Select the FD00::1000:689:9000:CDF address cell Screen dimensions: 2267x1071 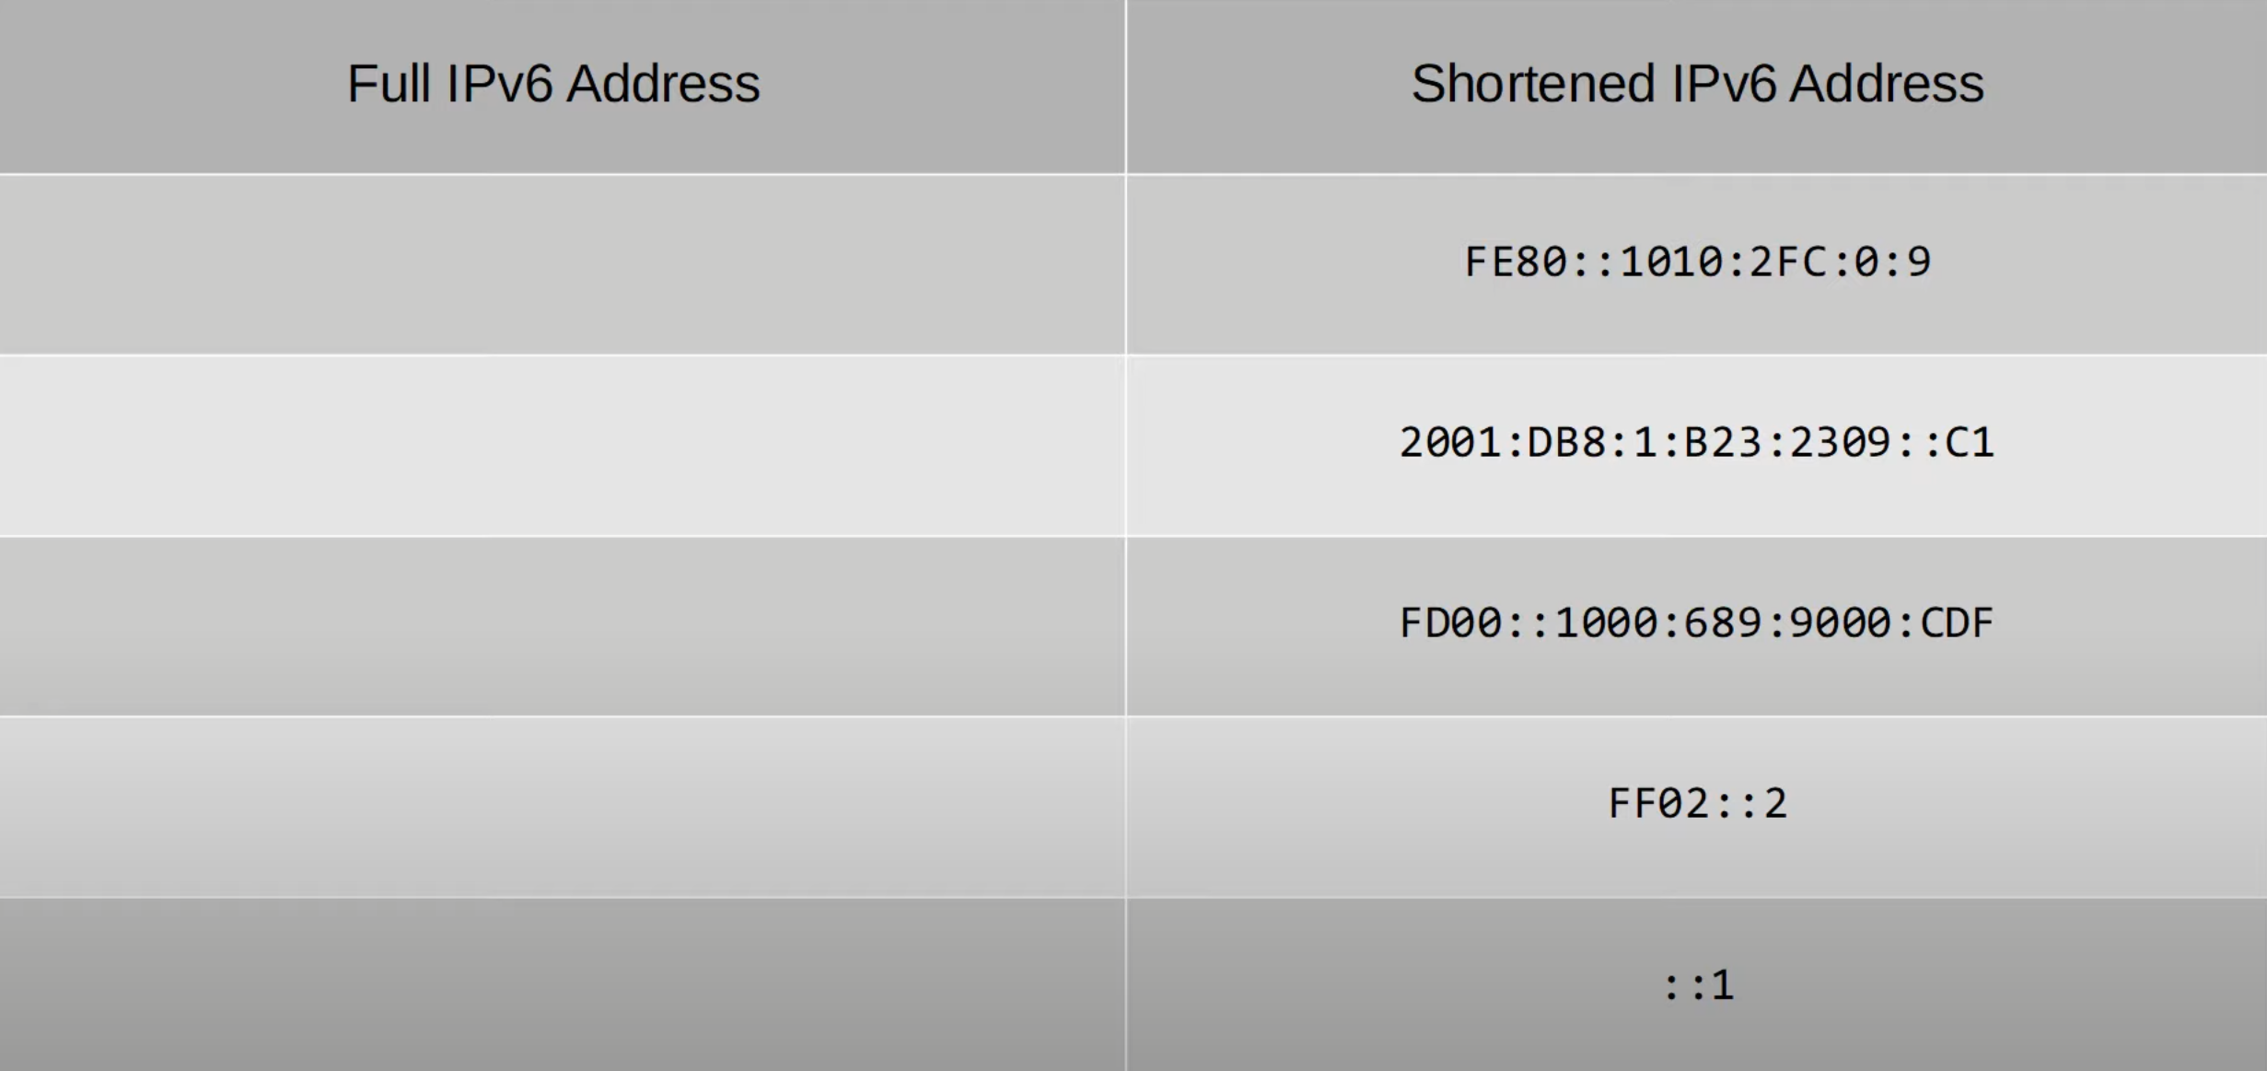coord(1697,625)
